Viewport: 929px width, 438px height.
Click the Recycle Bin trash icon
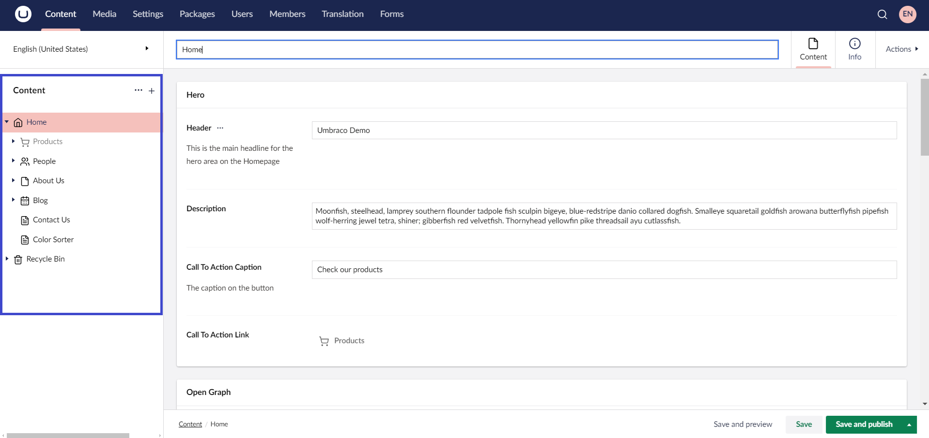coord(18,259)
